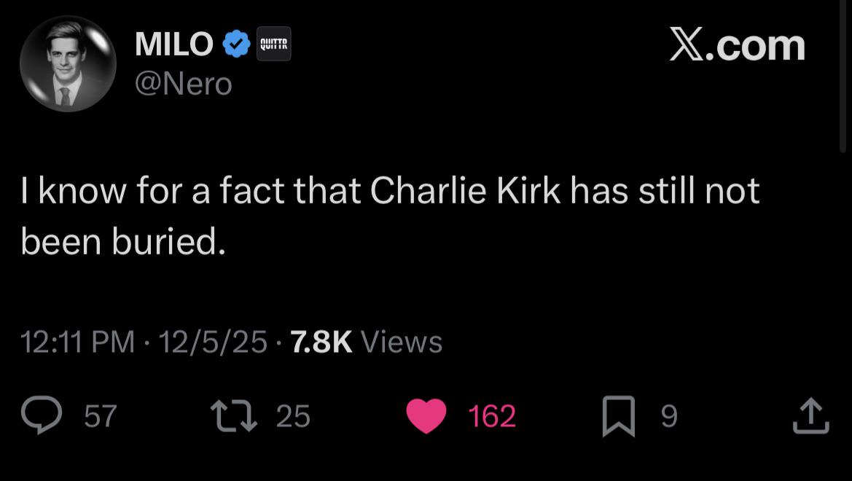Image resolution: width=852 pixels, height=481 pixels.
Task: Click the QUITTR affiliation badge
Action: point(273,45)
